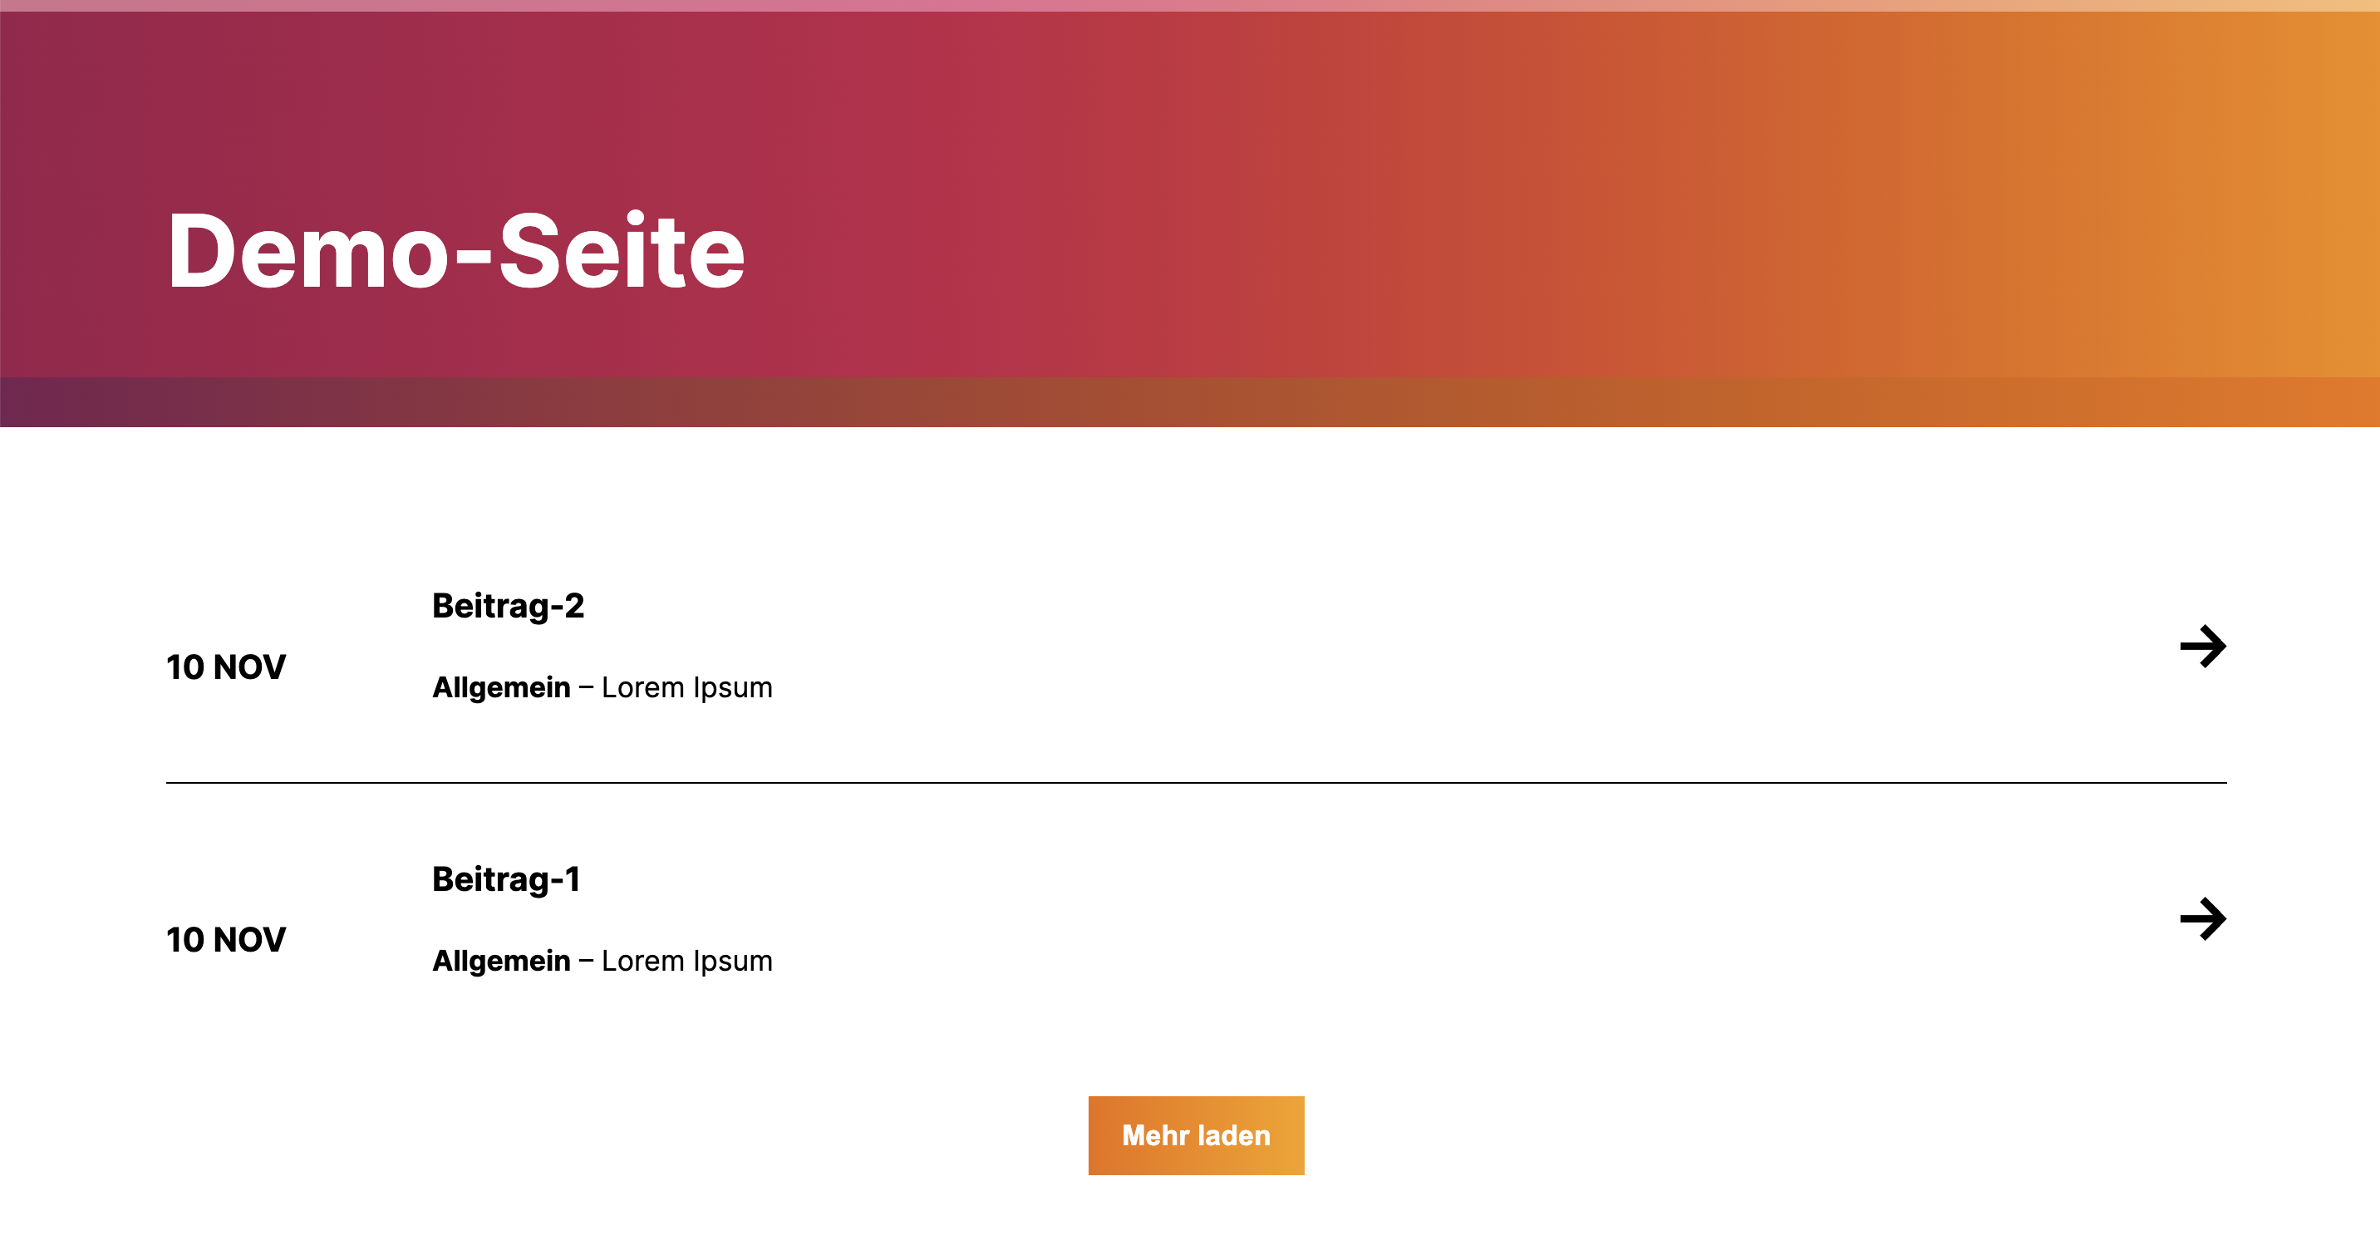
Task: Click the NOV month label in Beitrag-1 row
Action: 249,940
